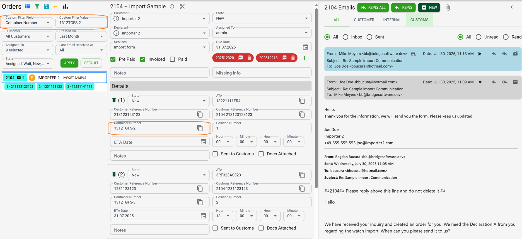Image resolution: width=522 pixels, height=239 pixels.
Task: Delete detail position (1) with trash icon
Action: coord(114,100)
